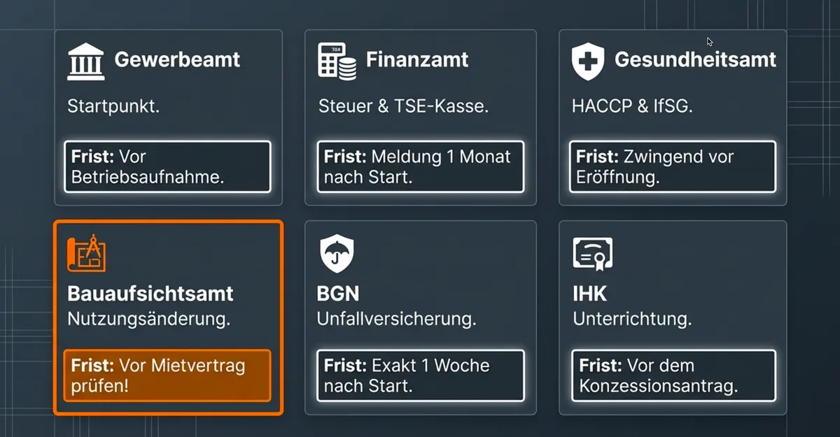The width and height of the screenshot is (840, 437).
Task: Select the Finanzamt heading text
Action: tap(416, 59)
